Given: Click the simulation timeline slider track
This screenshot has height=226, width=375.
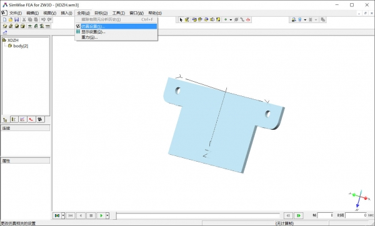Looking at the screenshot, I should click(x=198, y=215).
